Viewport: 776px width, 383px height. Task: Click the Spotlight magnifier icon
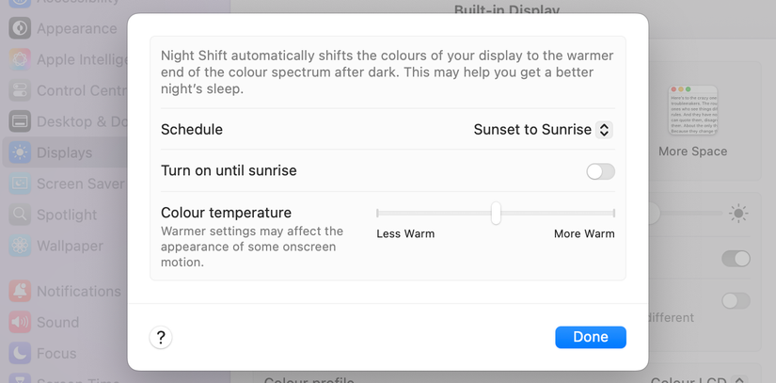coord(20,215)
